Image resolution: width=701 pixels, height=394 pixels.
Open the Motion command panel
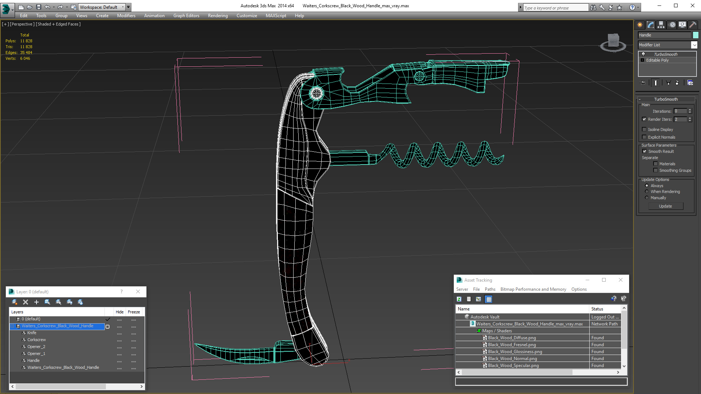click(x=672, y=25)
